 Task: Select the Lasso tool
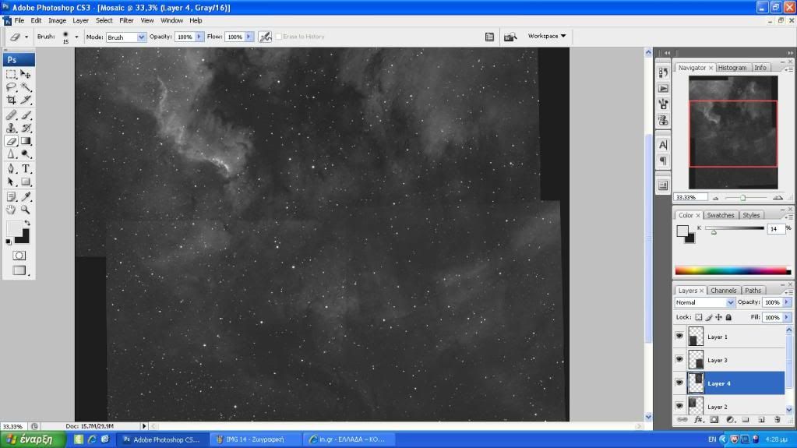point(11,87)
